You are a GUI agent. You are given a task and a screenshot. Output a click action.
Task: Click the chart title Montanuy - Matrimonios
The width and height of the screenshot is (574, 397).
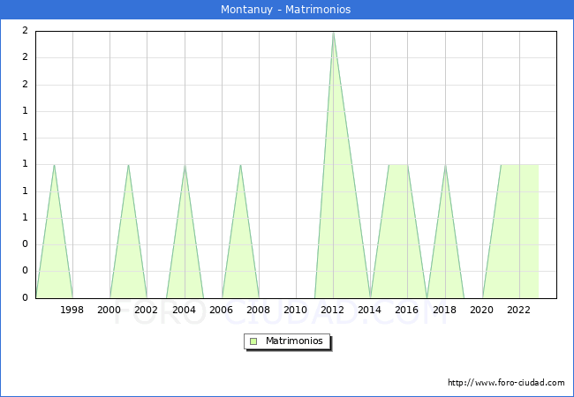(x=286, y=10)
